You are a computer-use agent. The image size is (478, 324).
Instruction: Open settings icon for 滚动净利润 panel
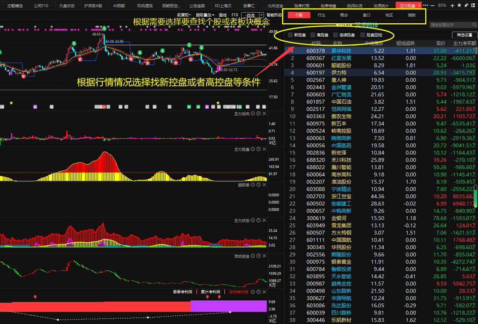[x=253, y=292]
